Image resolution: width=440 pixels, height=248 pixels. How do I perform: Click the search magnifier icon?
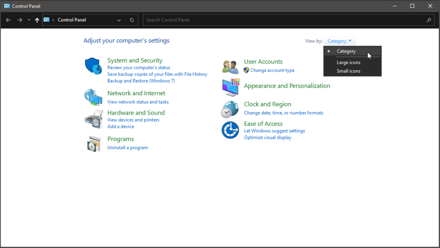point(429,20)
